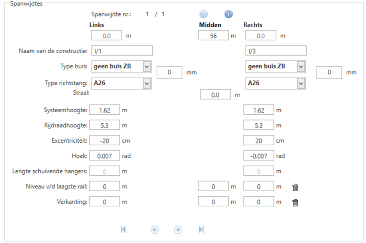Edit the left Systeemhoogte value
Screen dimensions: 366x243
(105, 110)
